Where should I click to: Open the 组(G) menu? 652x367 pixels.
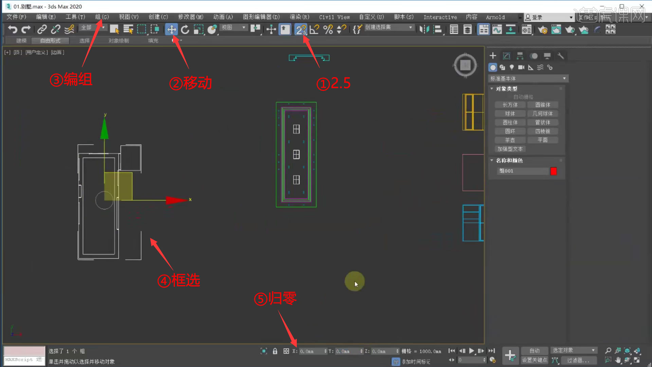tap(102, 17)
